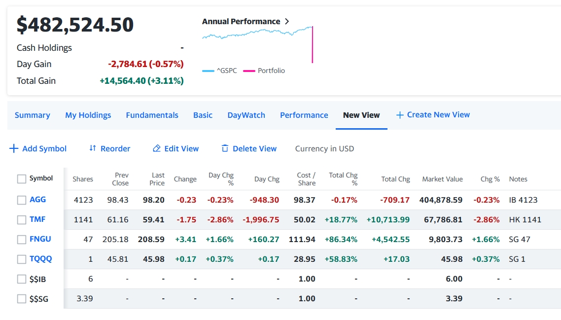This screenshot has width=561, height=320.
Task: Mark the $$SG row checkbox
Action: tap(22, 299)
